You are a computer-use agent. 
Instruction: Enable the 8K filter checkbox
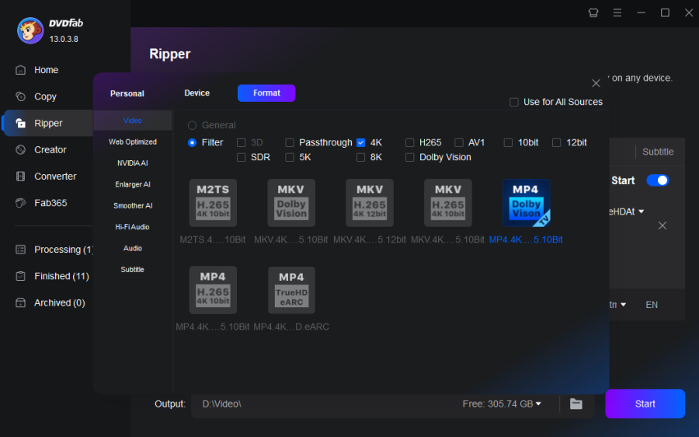(x=360, y=158)
